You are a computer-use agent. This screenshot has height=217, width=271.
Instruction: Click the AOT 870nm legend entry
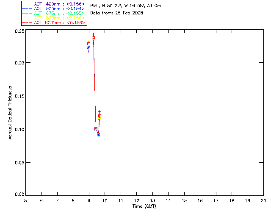pyautogui.click(x=53, y=18)
